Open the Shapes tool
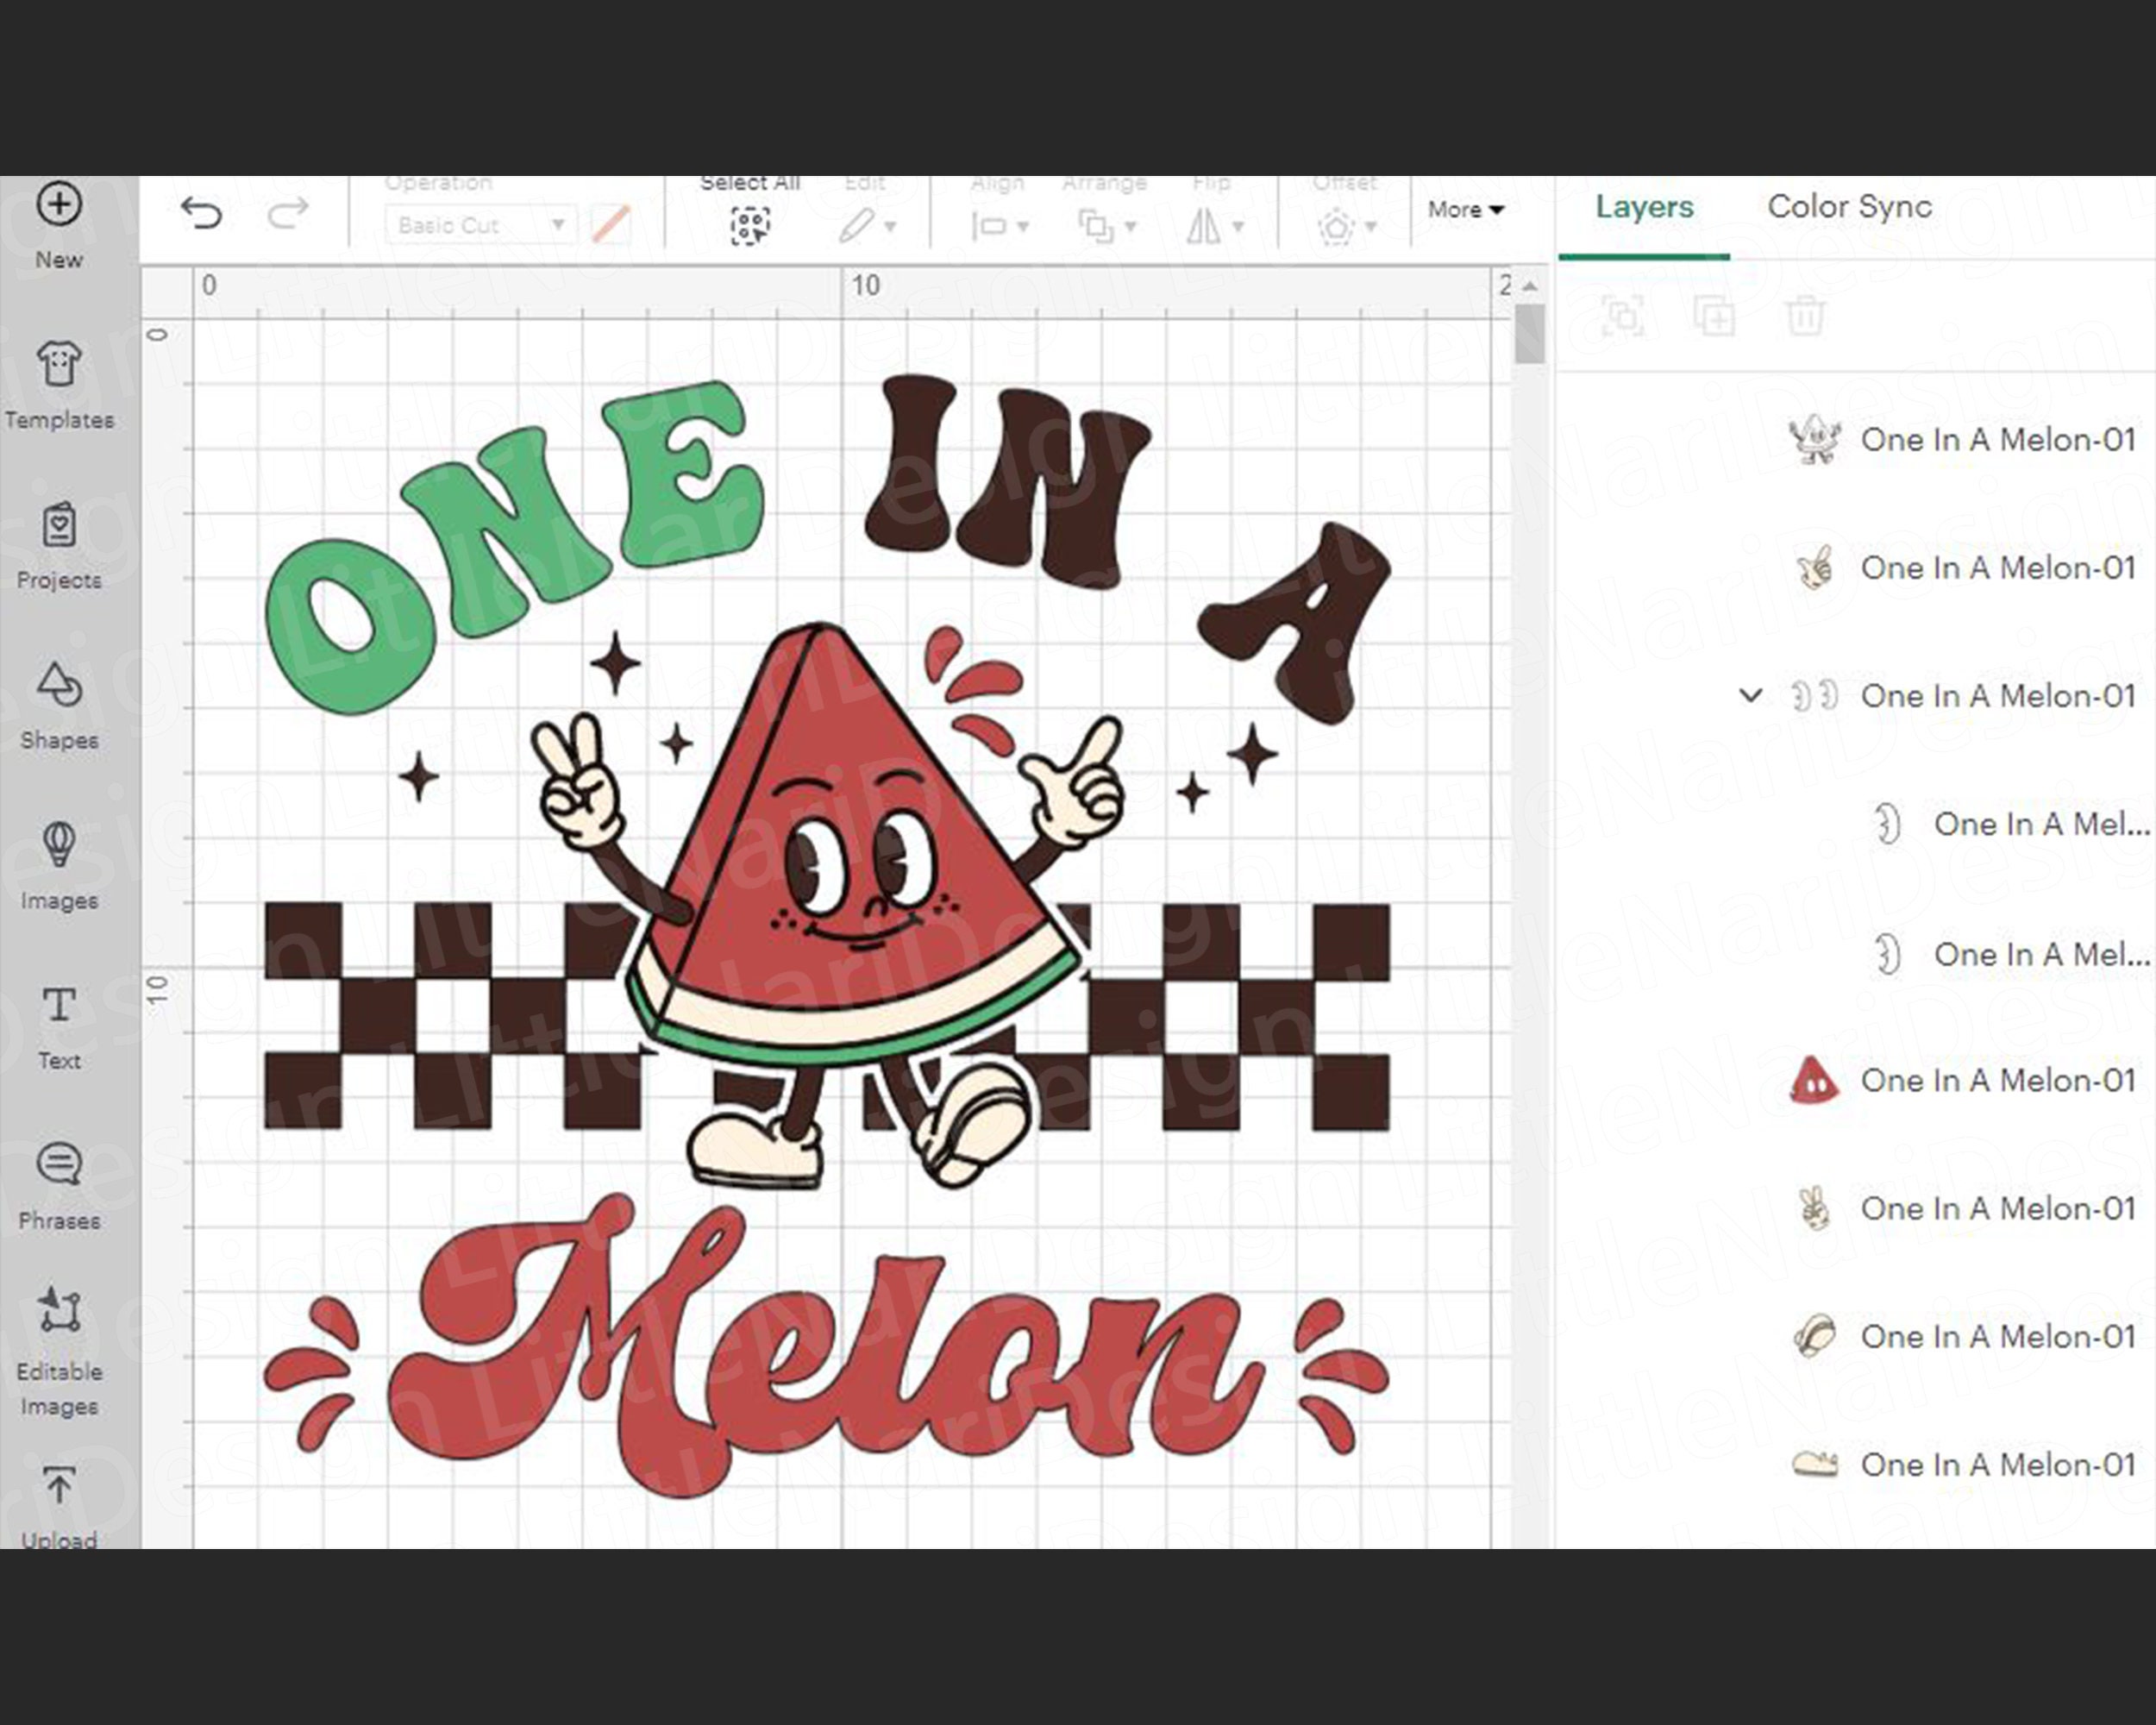 tap(59, 685)
